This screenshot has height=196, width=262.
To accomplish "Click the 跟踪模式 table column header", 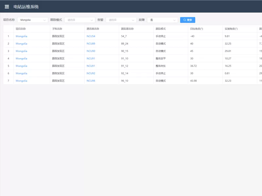I will pos(160,29).
